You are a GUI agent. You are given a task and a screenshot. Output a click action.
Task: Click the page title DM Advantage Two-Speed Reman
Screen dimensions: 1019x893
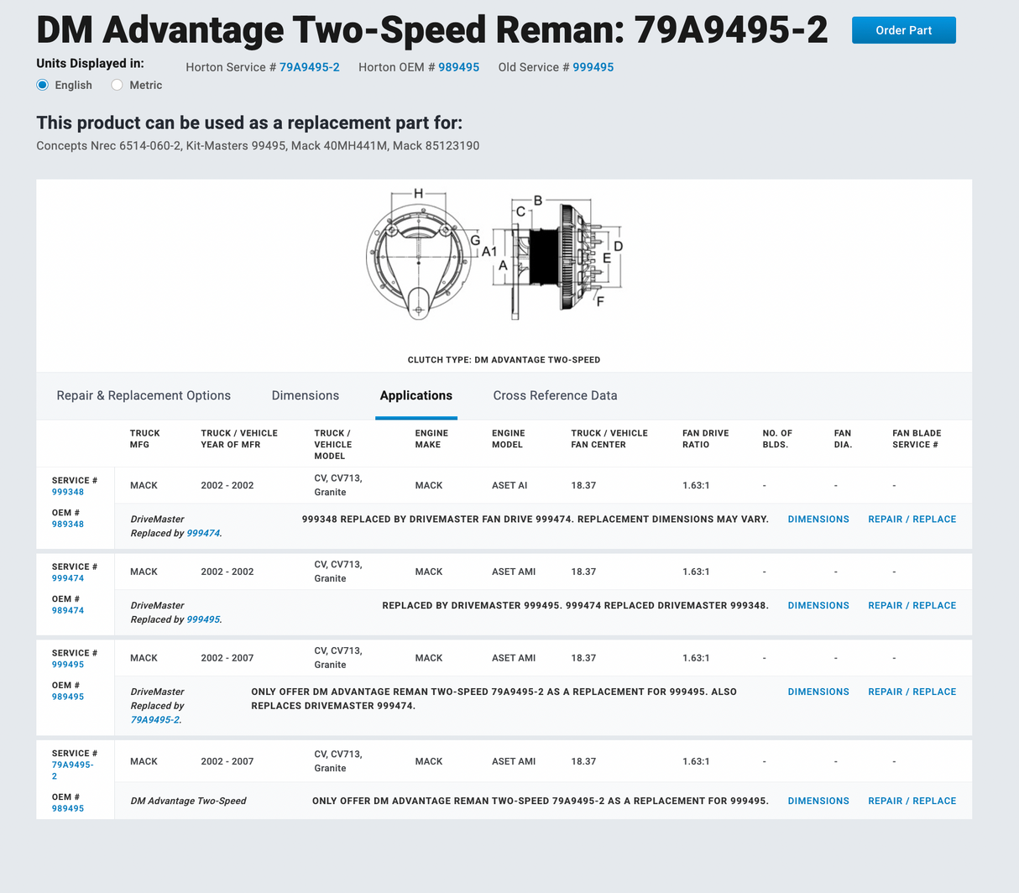pos(432,30)
